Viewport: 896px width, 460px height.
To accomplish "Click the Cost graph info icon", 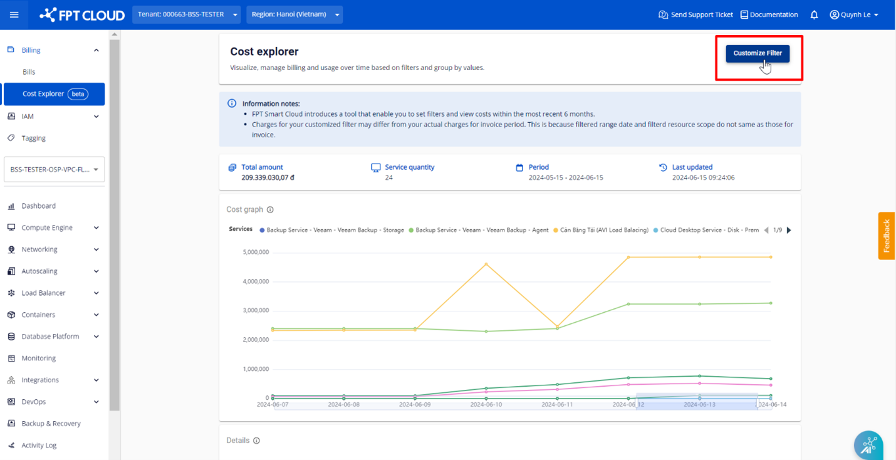I will [270, 210].
